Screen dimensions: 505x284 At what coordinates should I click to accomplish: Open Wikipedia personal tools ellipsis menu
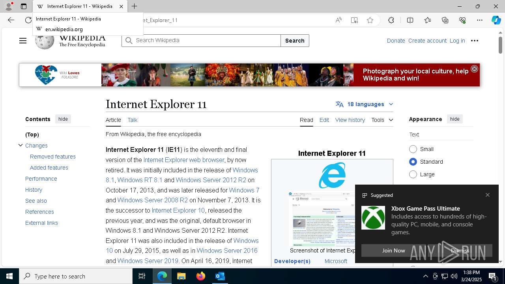[475, 41]
